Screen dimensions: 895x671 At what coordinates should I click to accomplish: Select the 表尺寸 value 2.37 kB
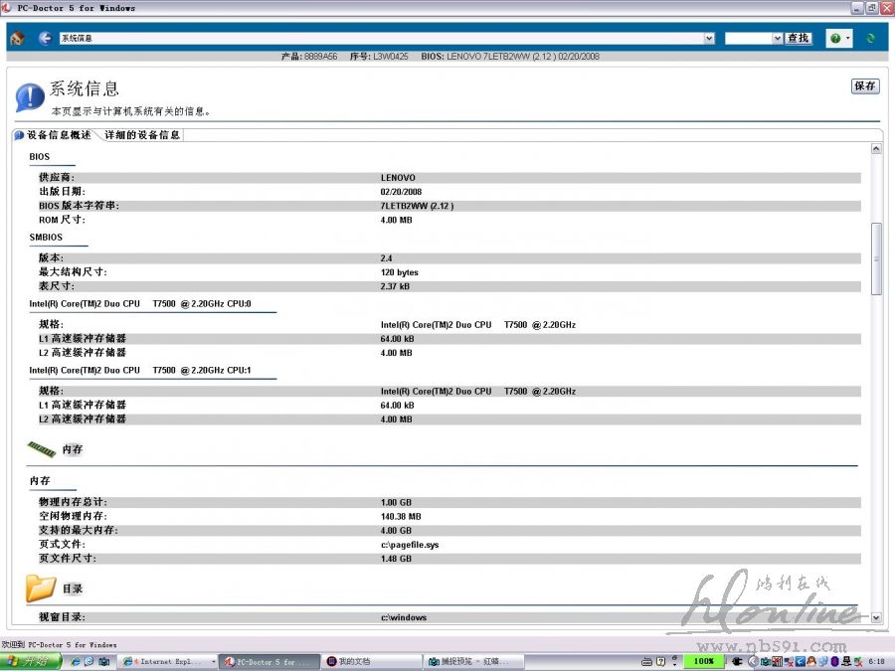click(x=395, y=286)
